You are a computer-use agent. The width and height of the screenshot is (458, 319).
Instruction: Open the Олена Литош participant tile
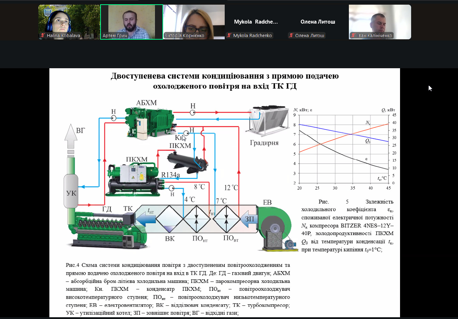pyautogui.click(x=318, y=21)
